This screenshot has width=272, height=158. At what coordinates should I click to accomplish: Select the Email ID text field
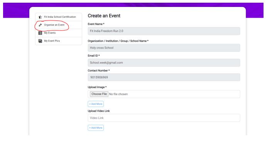(x=164, y=63)
